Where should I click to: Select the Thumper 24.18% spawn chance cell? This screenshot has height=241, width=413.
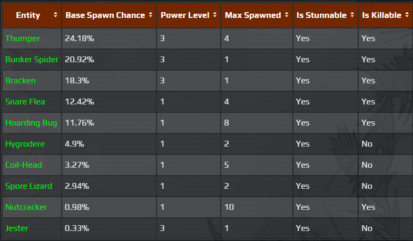pyautogui.click(x=80, y=38)
